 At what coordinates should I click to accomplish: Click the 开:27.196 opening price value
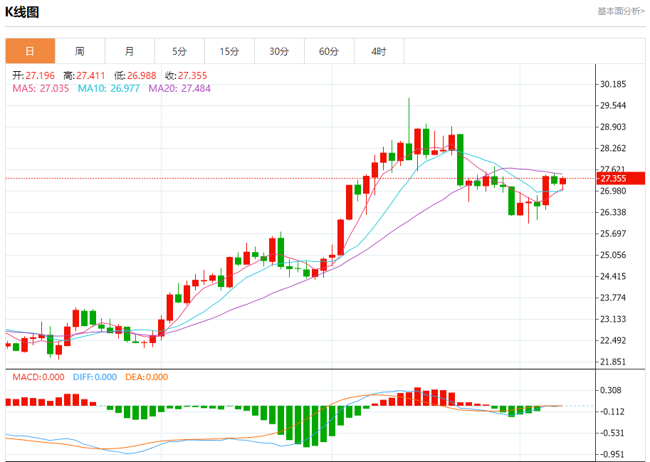click(x=33, y=75)
